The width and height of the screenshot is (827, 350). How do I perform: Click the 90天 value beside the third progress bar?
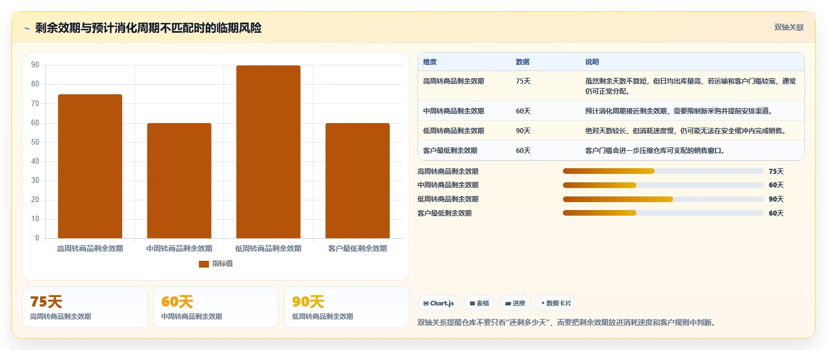(776, 199)
